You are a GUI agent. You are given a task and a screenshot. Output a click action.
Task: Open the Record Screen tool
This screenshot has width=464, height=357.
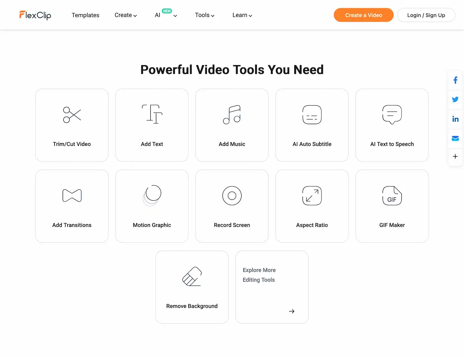(x=232, y=206)
